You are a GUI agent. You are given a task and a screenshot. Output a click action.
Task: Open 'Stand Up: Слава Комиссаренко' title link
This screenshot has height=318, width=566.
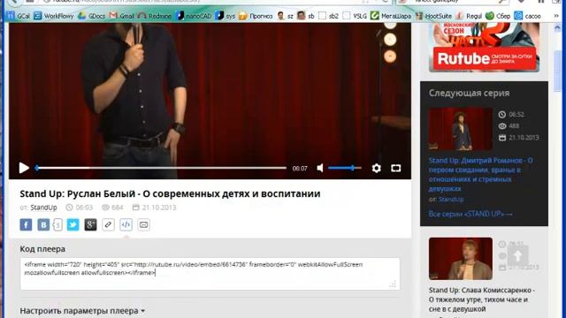tap(481, 299)
